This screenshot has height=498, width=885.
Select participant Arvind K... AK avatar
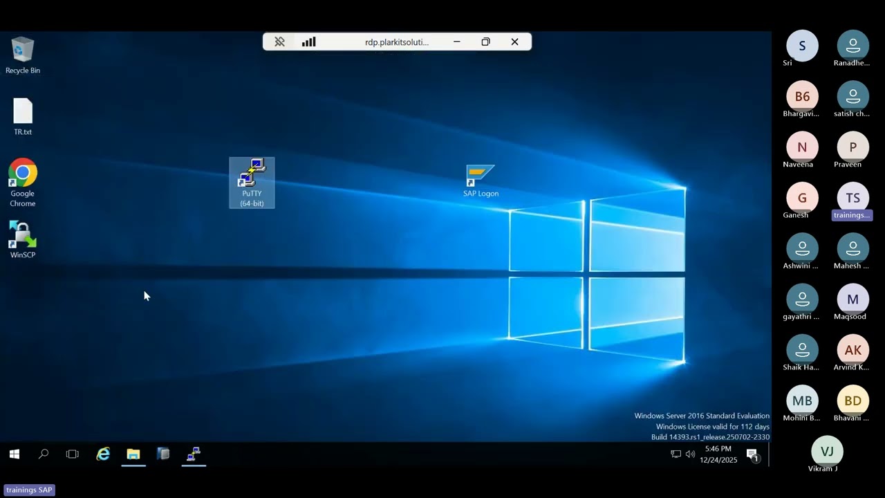853,350
